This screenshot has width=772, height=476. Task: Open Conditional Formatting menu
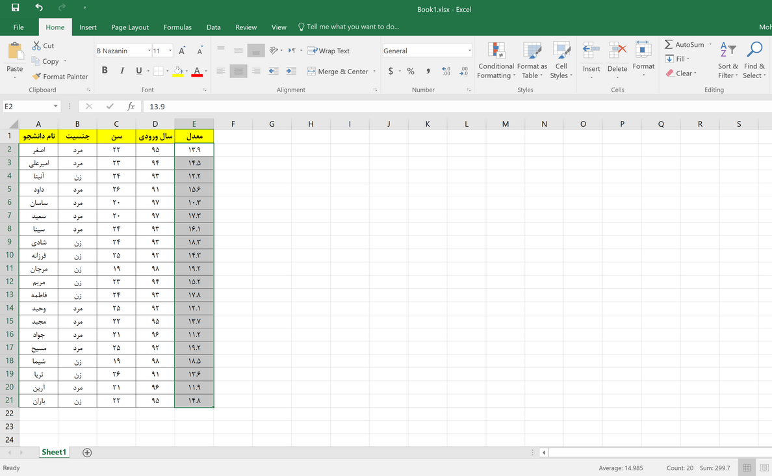coord(496,62)
